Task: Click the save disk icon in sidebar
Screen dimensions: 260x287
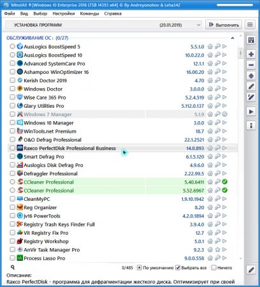Action: point(251,40)
